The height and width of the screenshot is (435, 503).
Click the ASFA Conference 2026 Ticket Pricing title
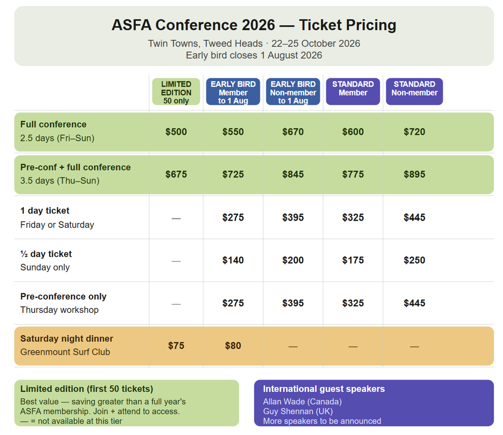click(254, 25)
